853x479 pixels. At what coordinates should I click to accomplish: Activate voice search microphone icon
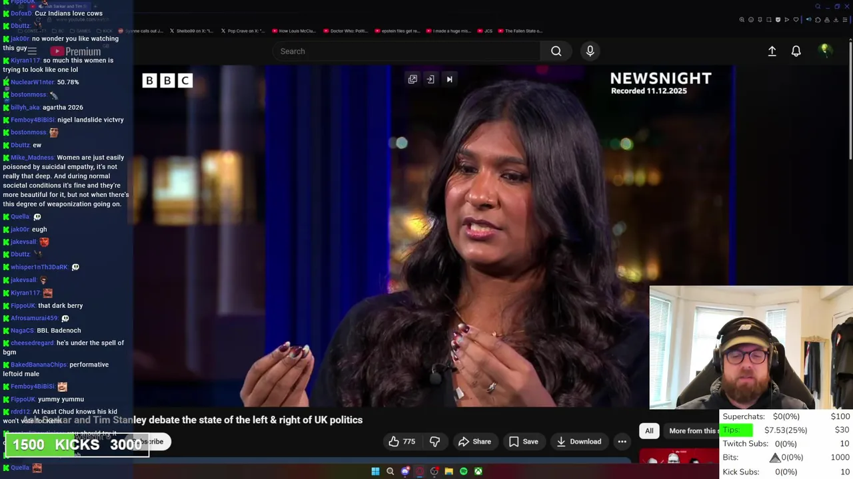click(590, 51)
